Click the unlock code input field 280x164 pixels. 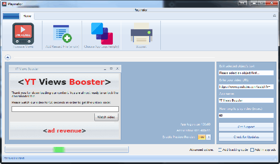pyautogui.click(x=65, y=109)
